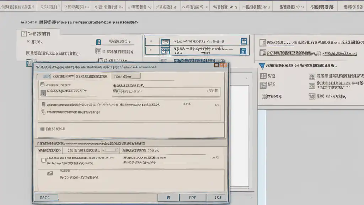
Task: Click the middle of the three bottom-right dialog buttons
Action: [x=192, y=198]
